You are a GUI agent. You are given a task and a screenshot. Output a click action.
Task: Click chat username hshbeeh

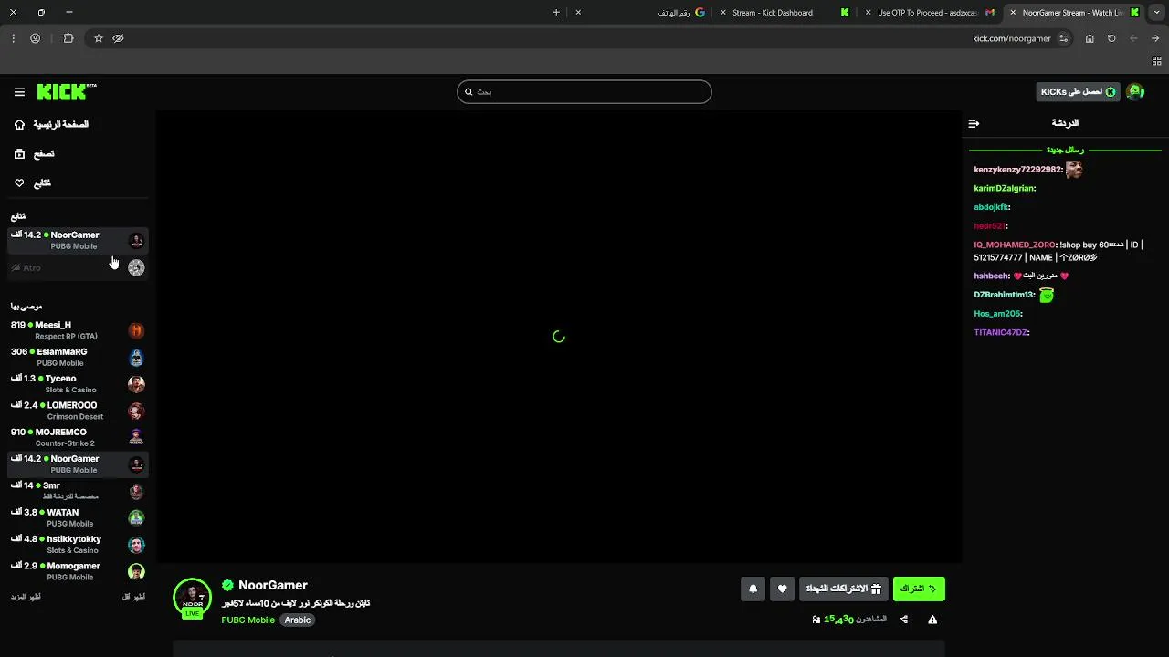pyautogui.click(x=991, y=276)
